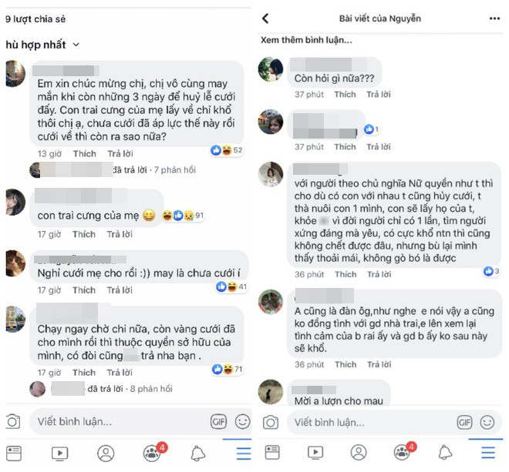
Task: Open the Groups tab with badge 4 on right screen
Action: click(x=403, y=452)
